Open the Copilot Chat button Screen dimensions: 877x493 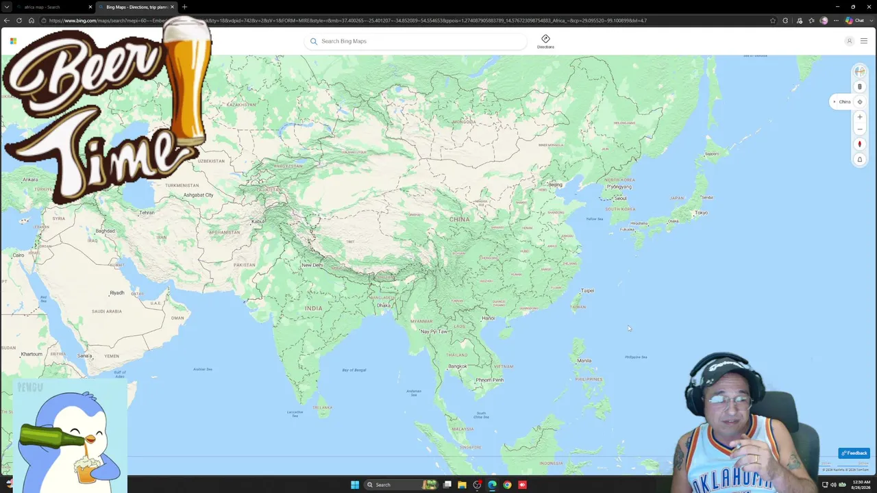click(x=855, y=21)
